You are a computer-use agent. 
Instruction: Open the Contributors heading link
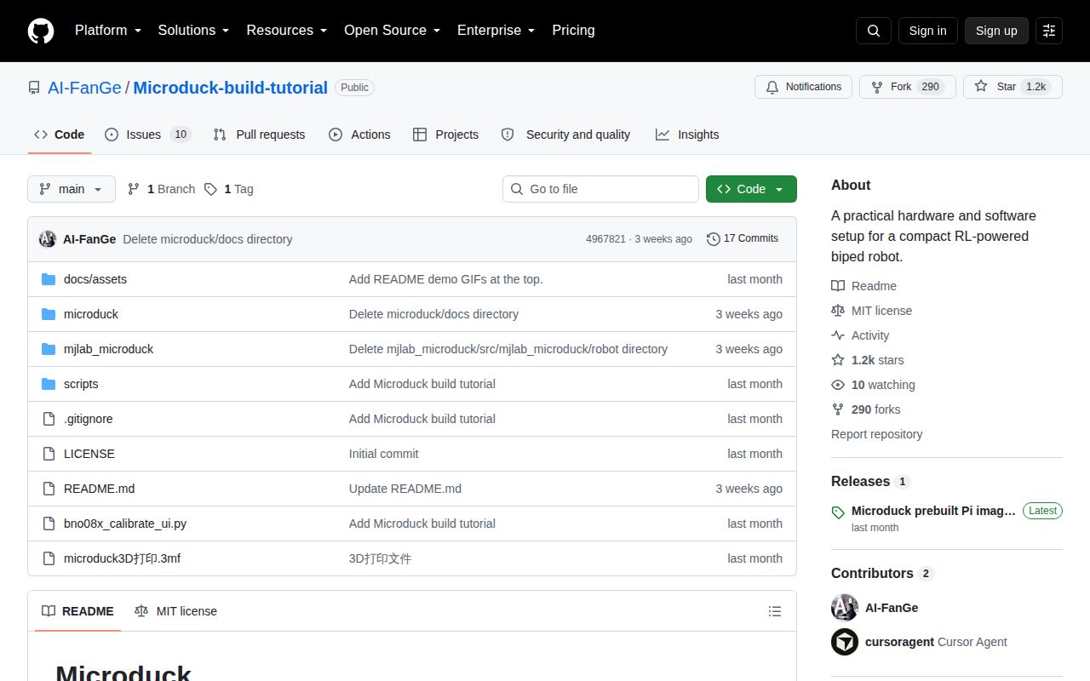(882, 573)
